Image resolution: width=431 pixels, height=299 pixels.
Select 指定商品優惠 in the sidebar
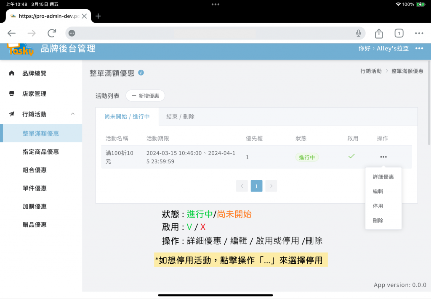click(x=41, y=152)
